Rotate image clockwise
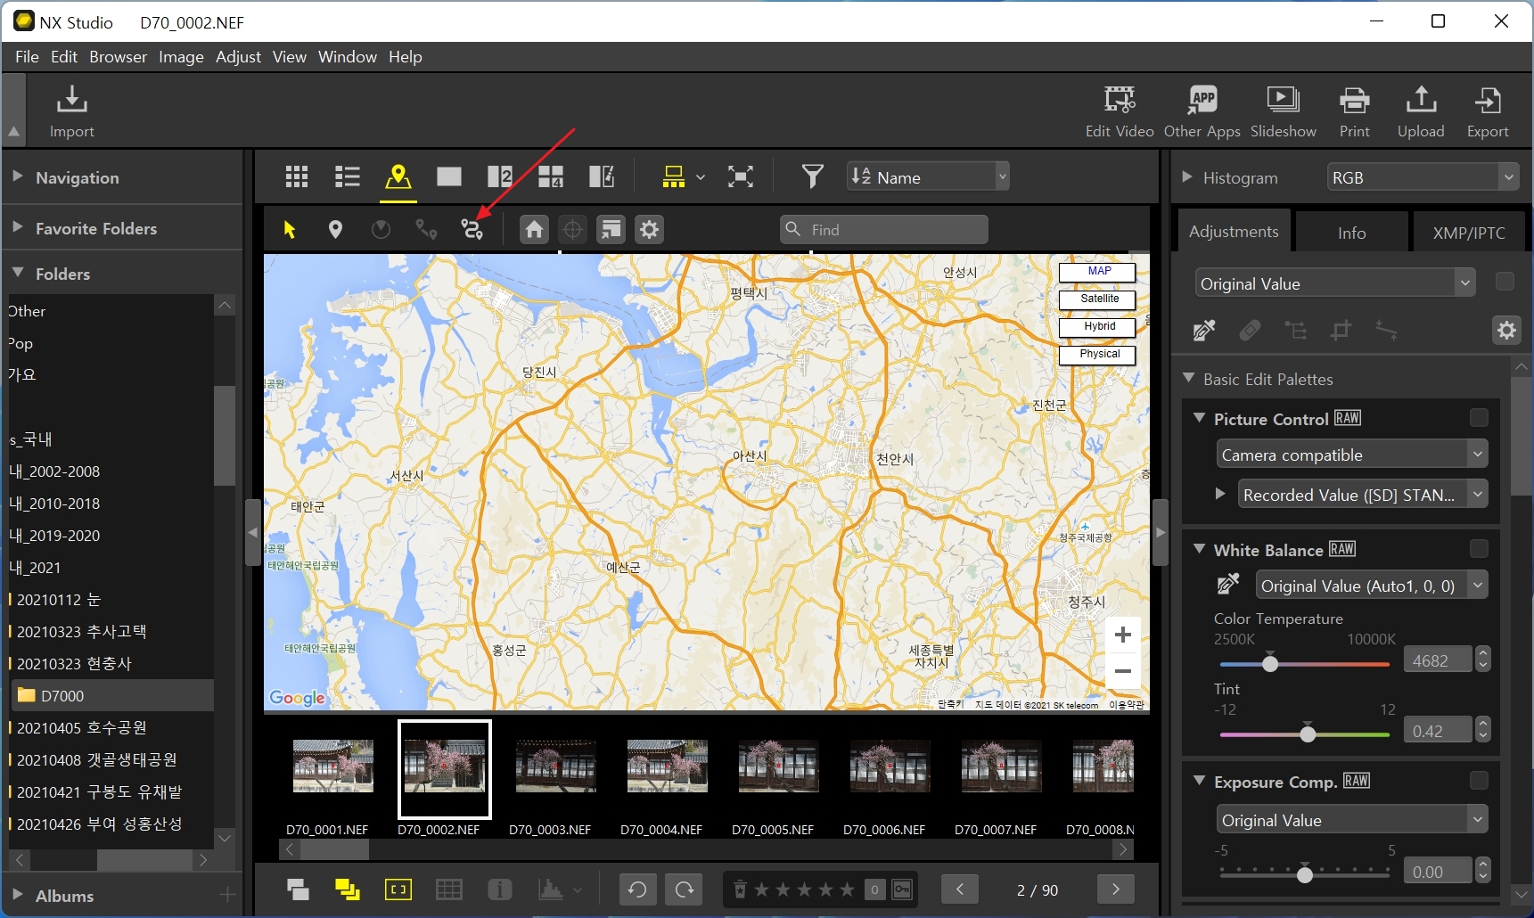 coord(685,889)
